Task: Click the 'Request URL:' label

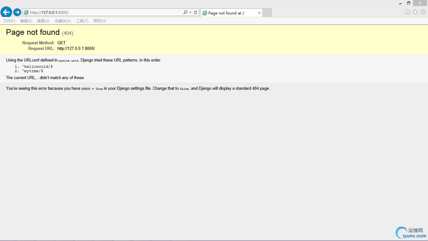Action: coord(41,48)
